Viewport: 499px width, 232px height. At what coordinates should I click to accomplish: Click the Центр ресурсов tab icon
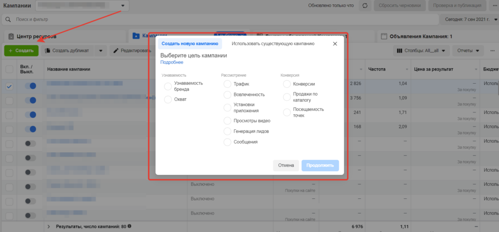(10, 36)
